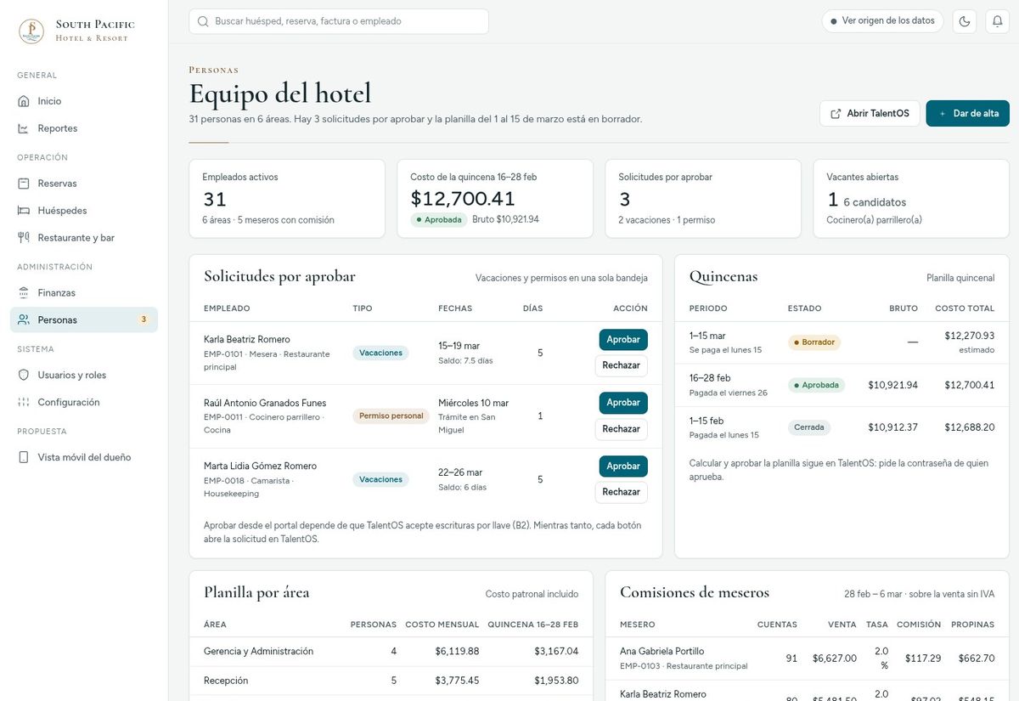
Task: Reject Raúl Antonio Granados Funes' permit
Action: pos(621,429)
